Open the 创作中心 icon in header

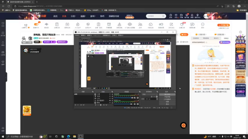pyautogui.click(x=197, y=15)
